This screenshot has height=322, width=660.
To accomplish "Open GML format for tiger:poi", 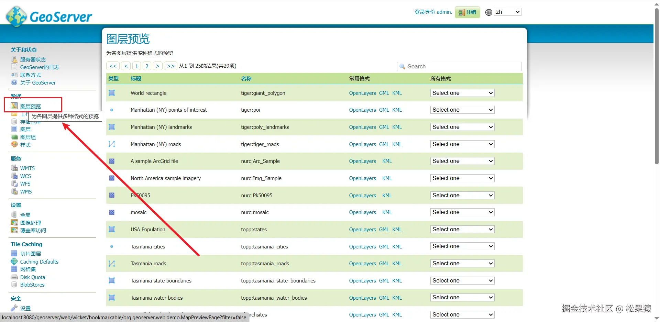I will pos(384,110).
